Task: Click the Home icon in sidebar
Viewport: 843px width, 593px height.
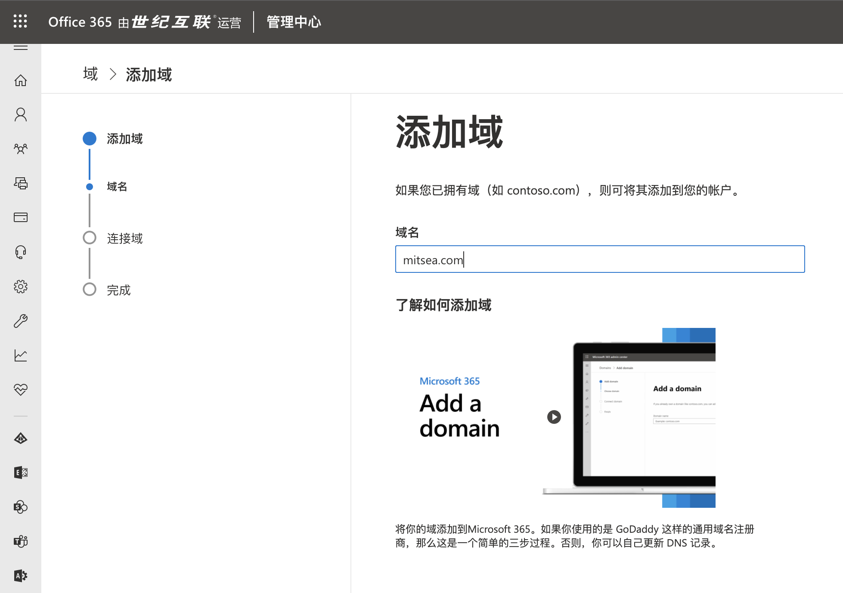Action: tap(20, 80)
